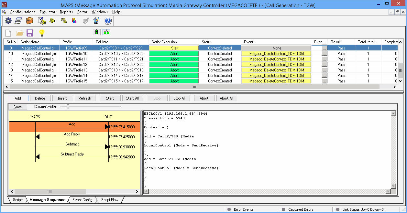Click the double yellow telephones toolbar icon
Image resolution: width=407 pixels, height=213 pixels.
64,21
